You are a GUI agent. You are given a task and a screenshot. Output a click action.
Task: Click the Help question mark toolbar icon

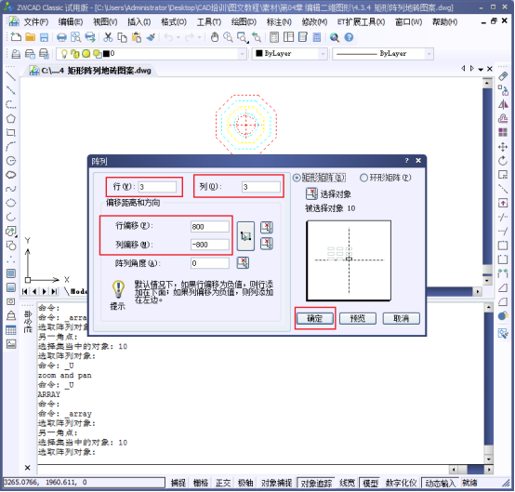(x=349, y=37)
